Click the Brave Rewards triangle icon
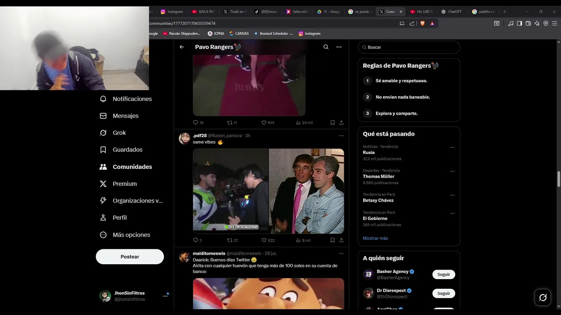The width and height of the screenshot is (561, 315). pos(432,24)
